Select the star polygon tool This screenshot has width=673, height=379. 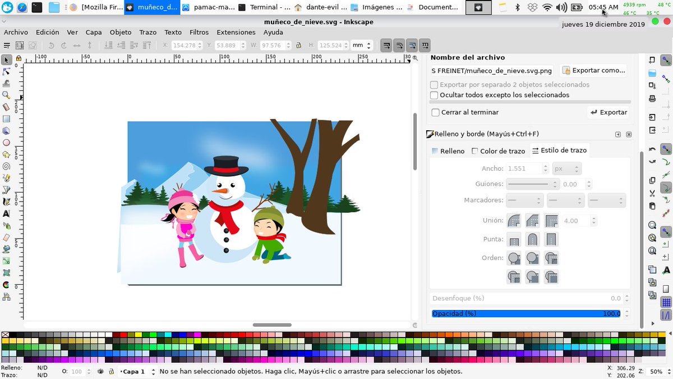click(6, 154)
